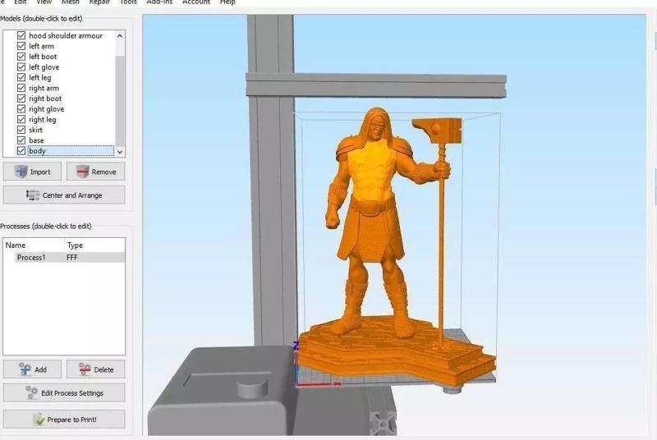Open the Tools menu
The width and height of the screenshot is (657, 440).
click(128, 2)
